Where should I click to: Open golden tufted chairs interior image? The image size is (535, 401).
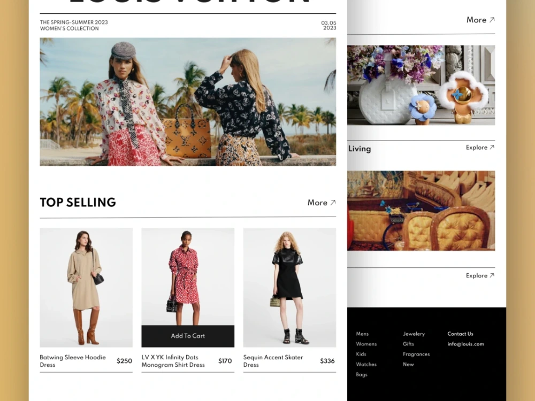pos(421,211)
